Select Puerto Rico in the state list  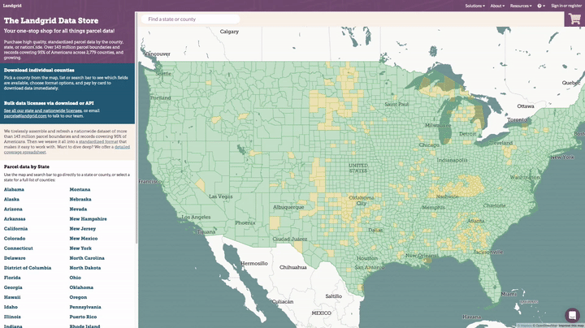(x=83, y=317)
